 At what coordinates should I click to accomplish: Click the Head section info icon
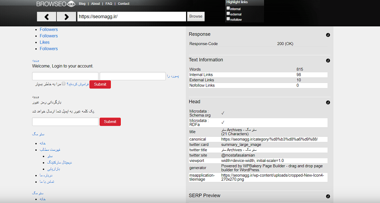328,102
